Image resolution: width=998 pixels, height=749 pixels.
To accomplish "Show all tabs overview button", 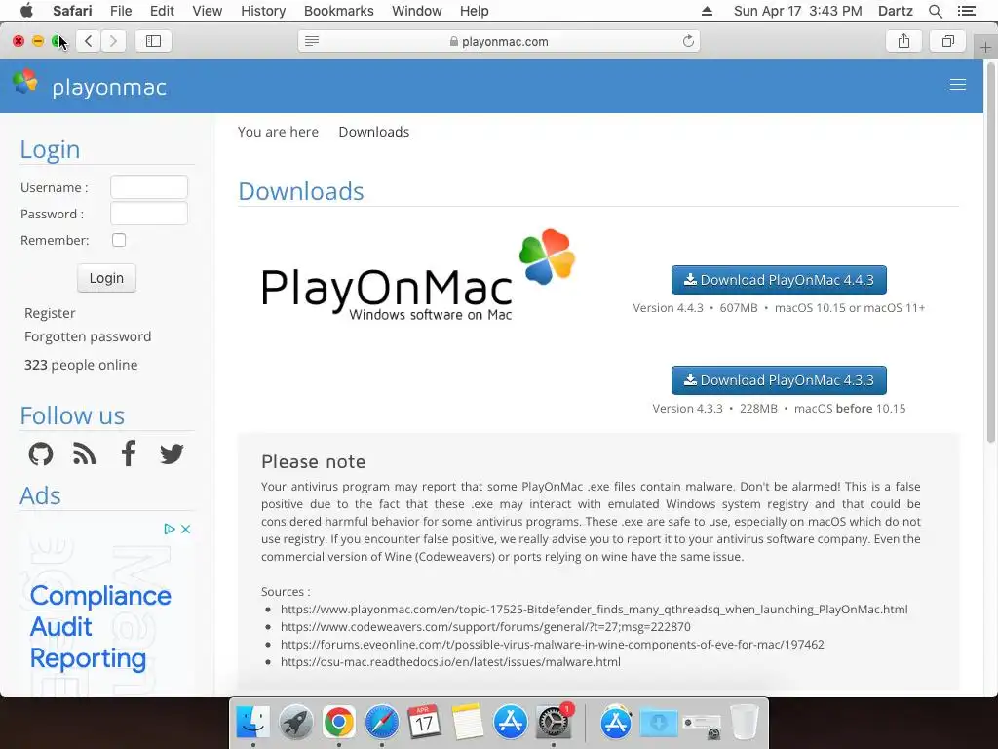I will click(947, 41).
